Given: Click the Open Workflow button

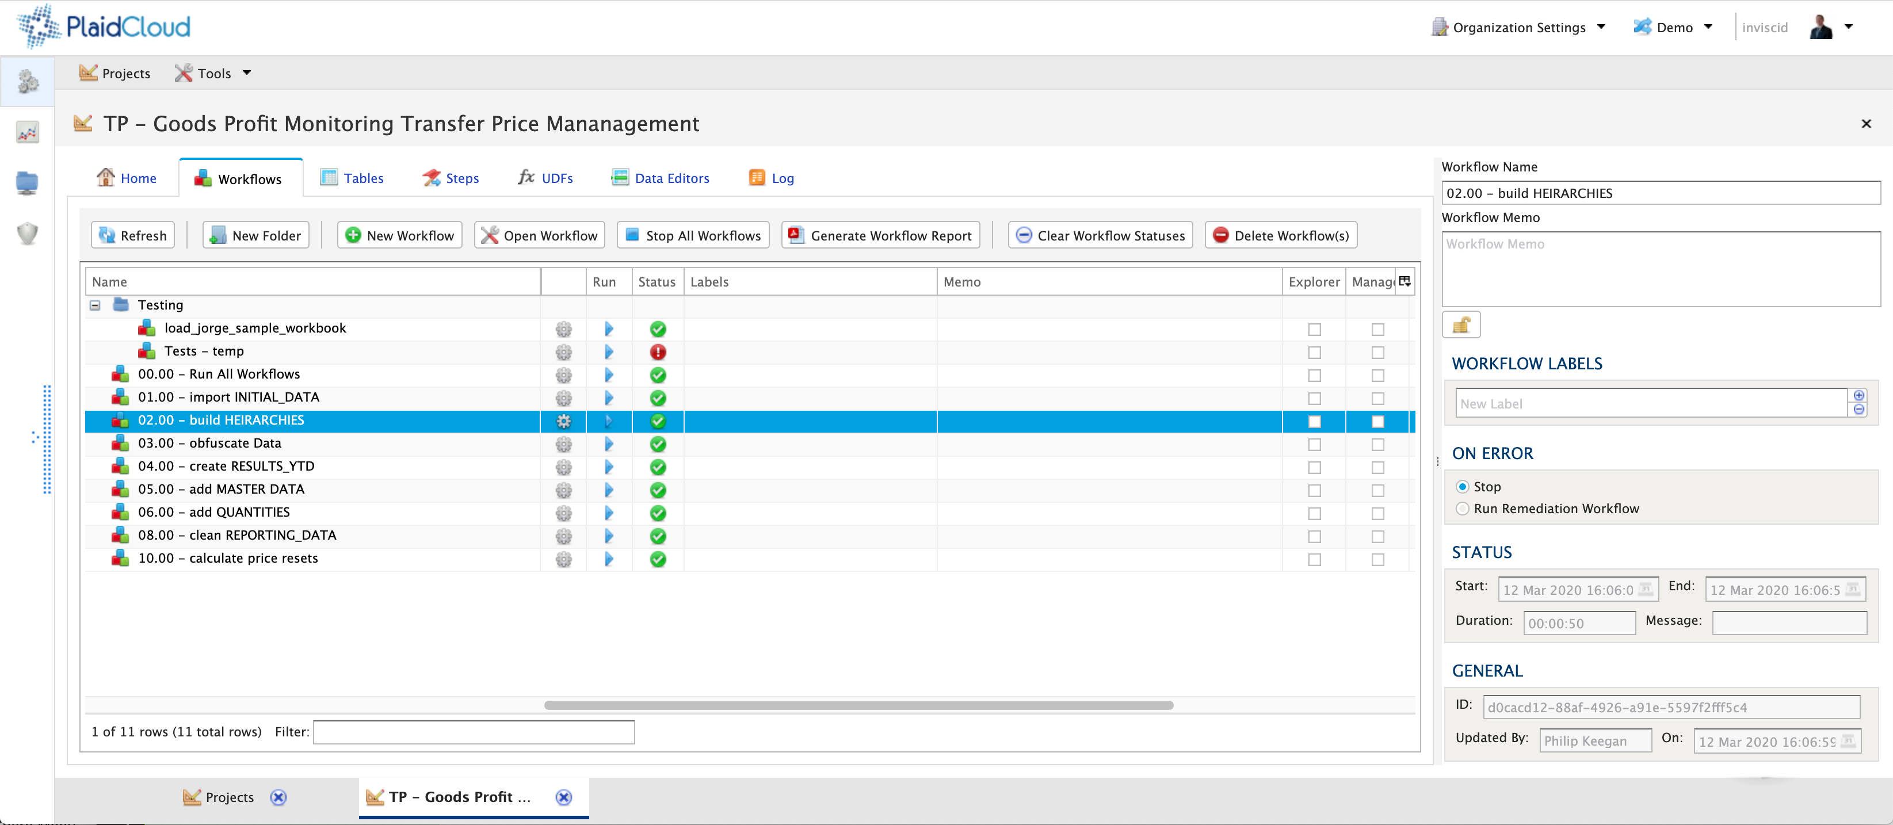Looking at the screenshot, I should coord(539,235).
